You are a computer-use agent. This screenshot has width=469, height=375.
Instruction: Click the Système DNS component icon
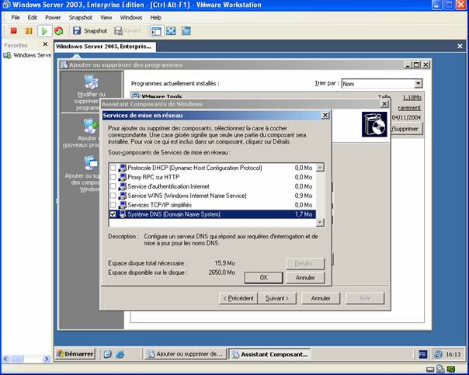(123, 214)
